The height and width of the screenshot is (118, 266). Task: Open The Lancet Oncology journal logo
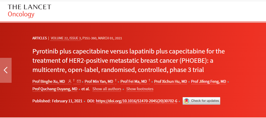click(29, 11)
